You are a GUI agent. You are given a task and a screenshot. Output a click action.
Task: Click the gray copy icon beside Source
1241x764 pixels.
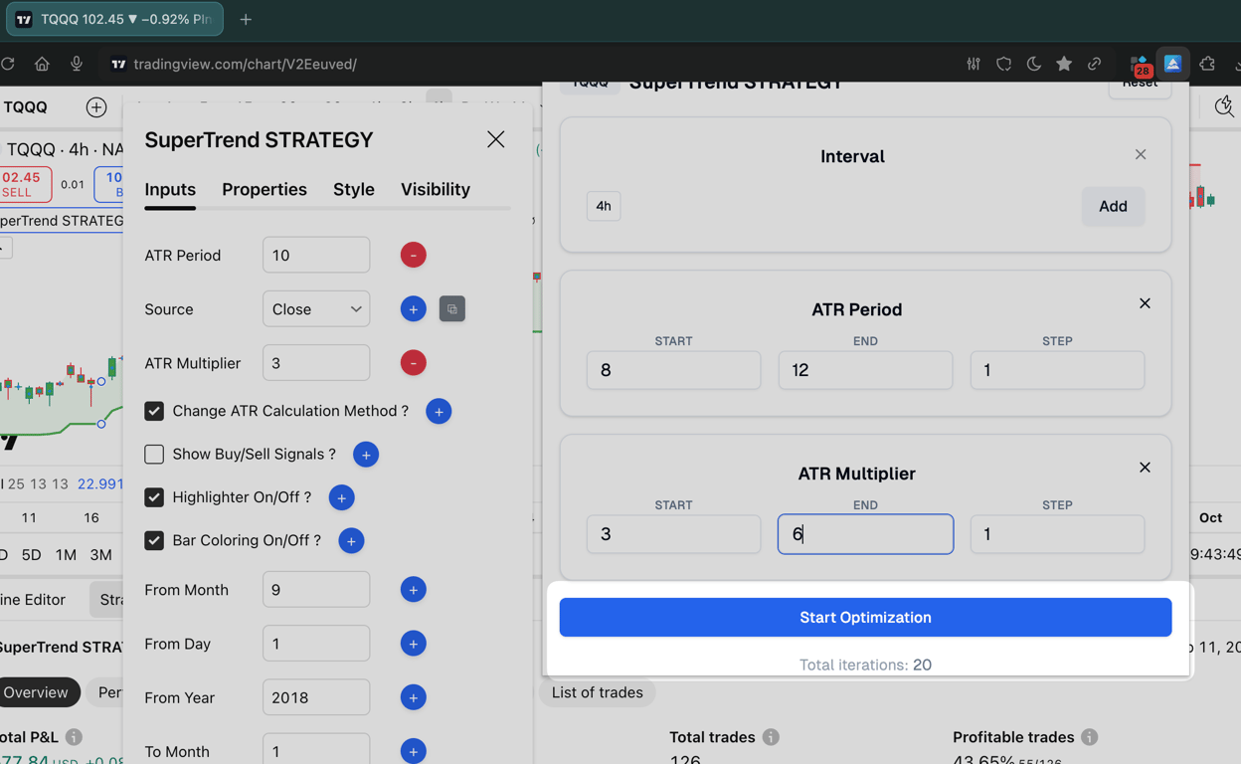click(x=451, y=309)
